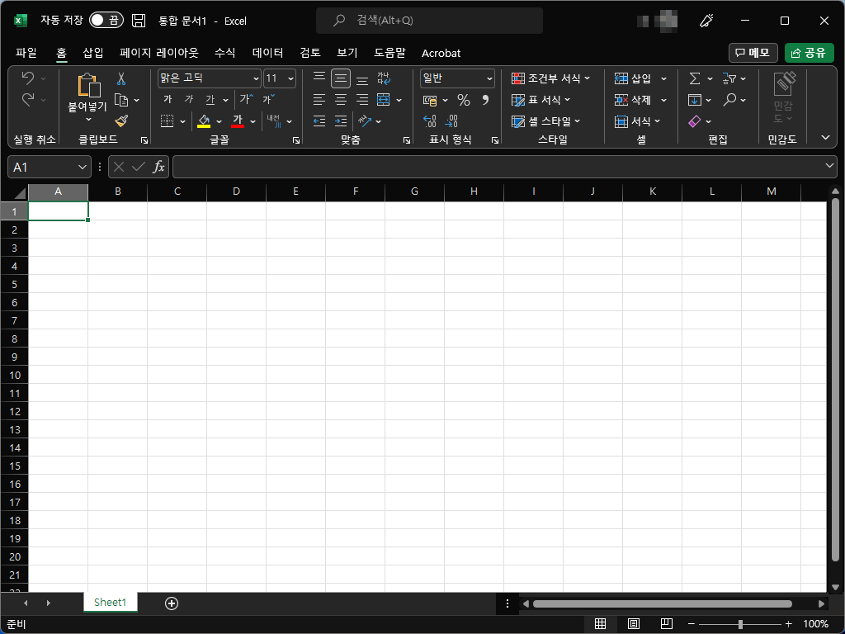Apply the fill color bucket icon

204,121
